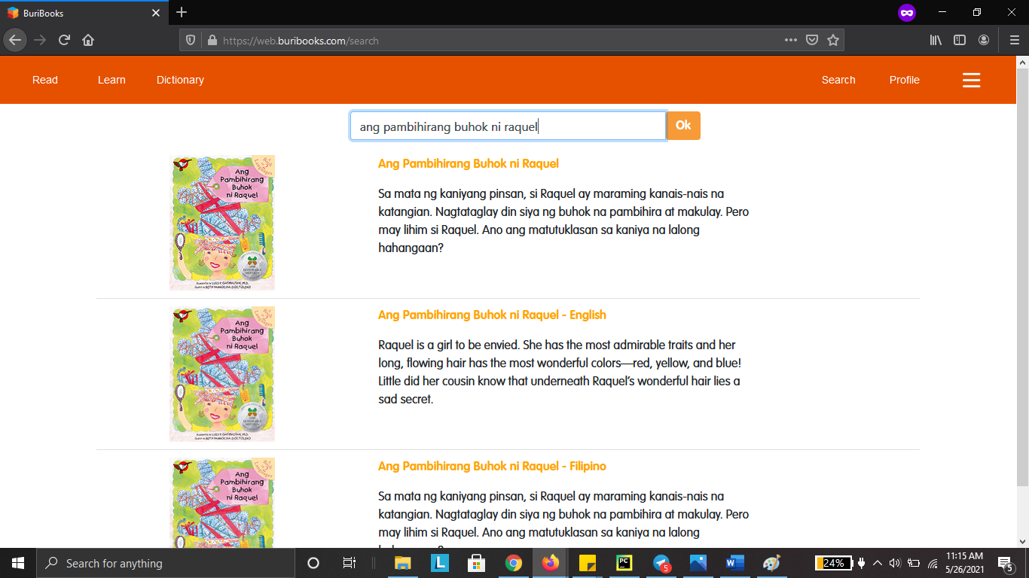Open the Firefox account icon
Screen dimensions: 1029x578
[x=984, y=41]
